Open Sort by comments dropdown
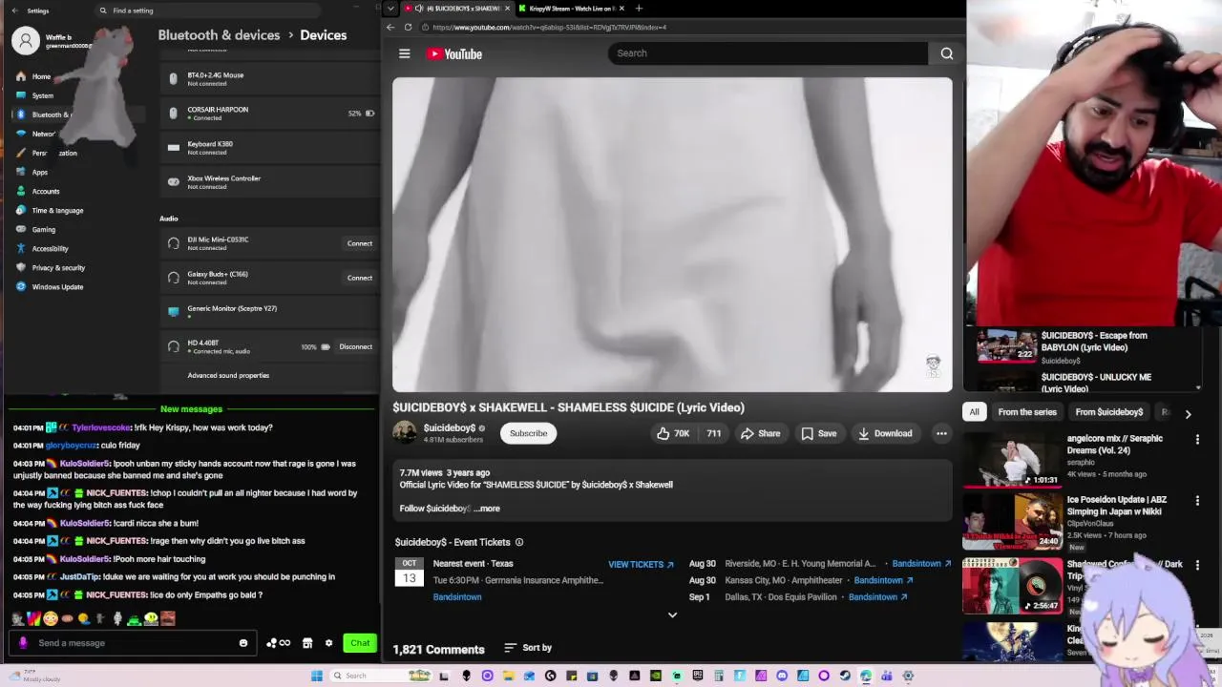The image size is (1222, 687). coord(528,648)
